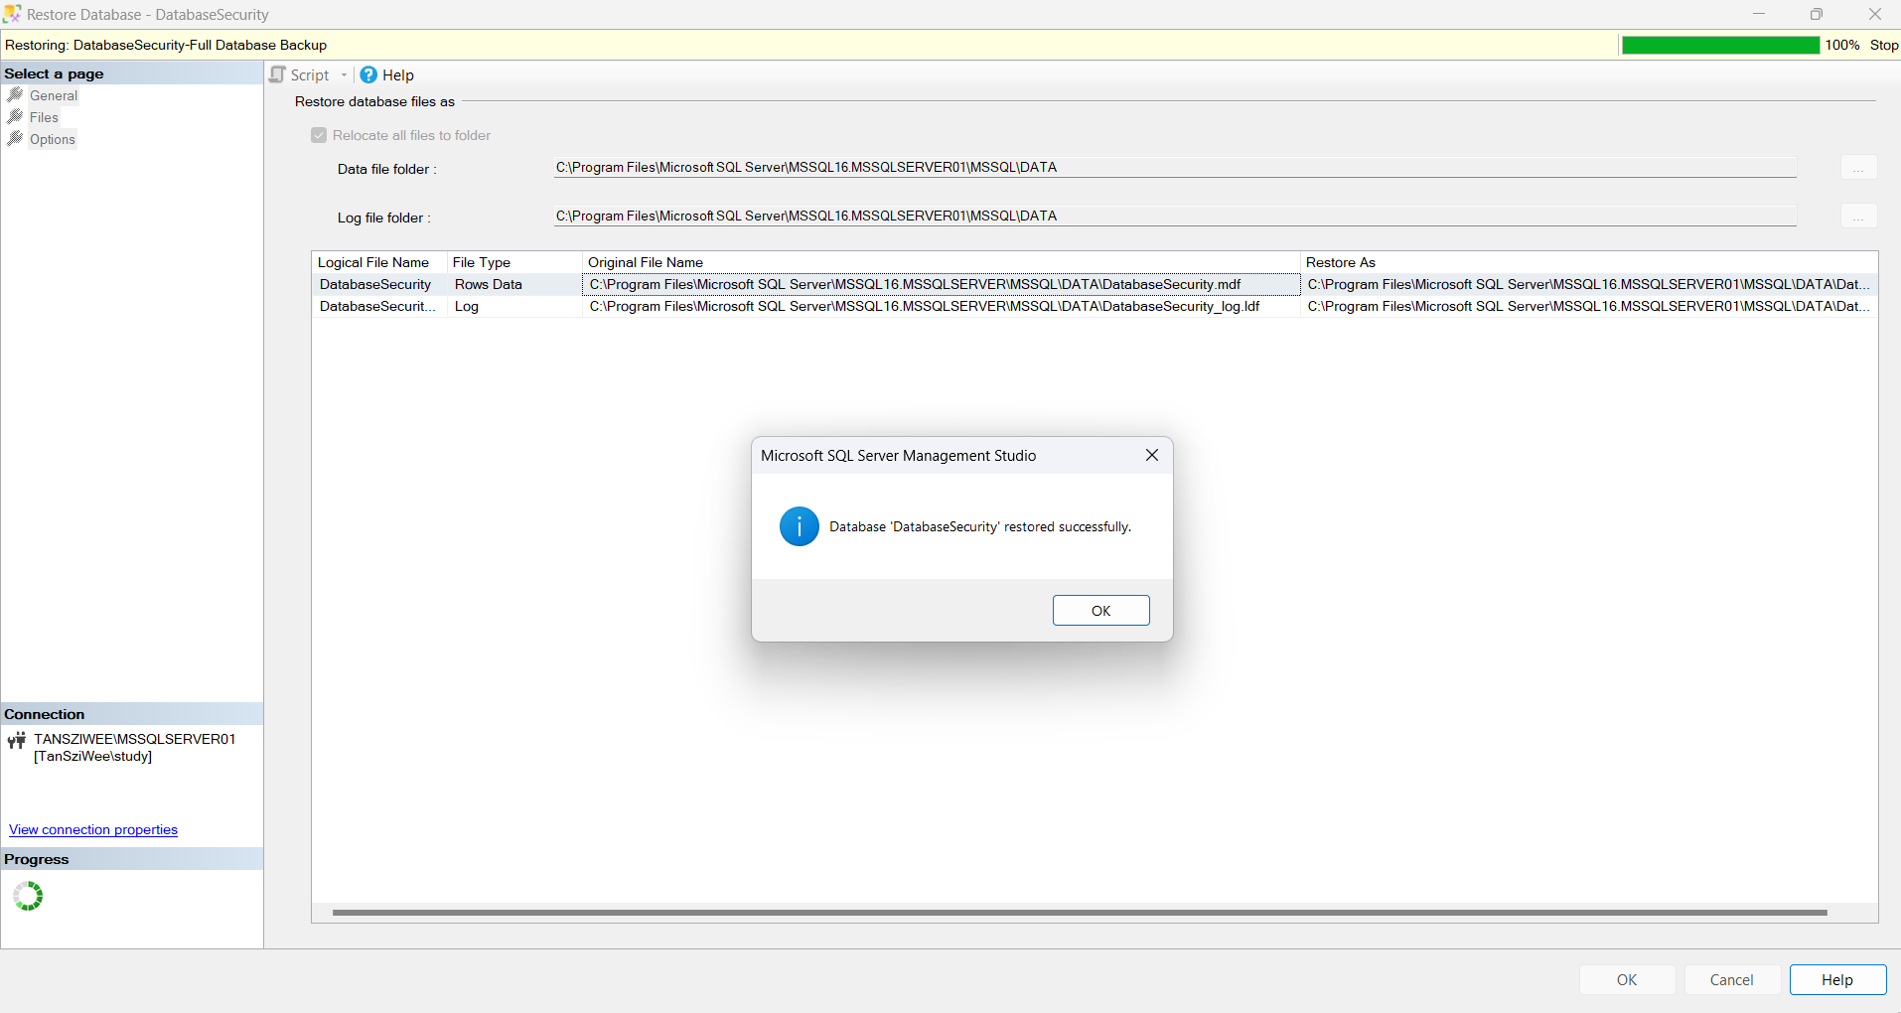Click the Script toolbar icon

tap(278, 74)
